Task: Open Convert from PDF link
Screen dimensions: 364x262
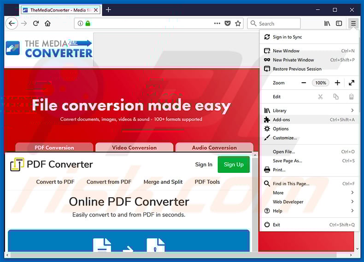Action: pyautogui.click(x=109, y=182)
